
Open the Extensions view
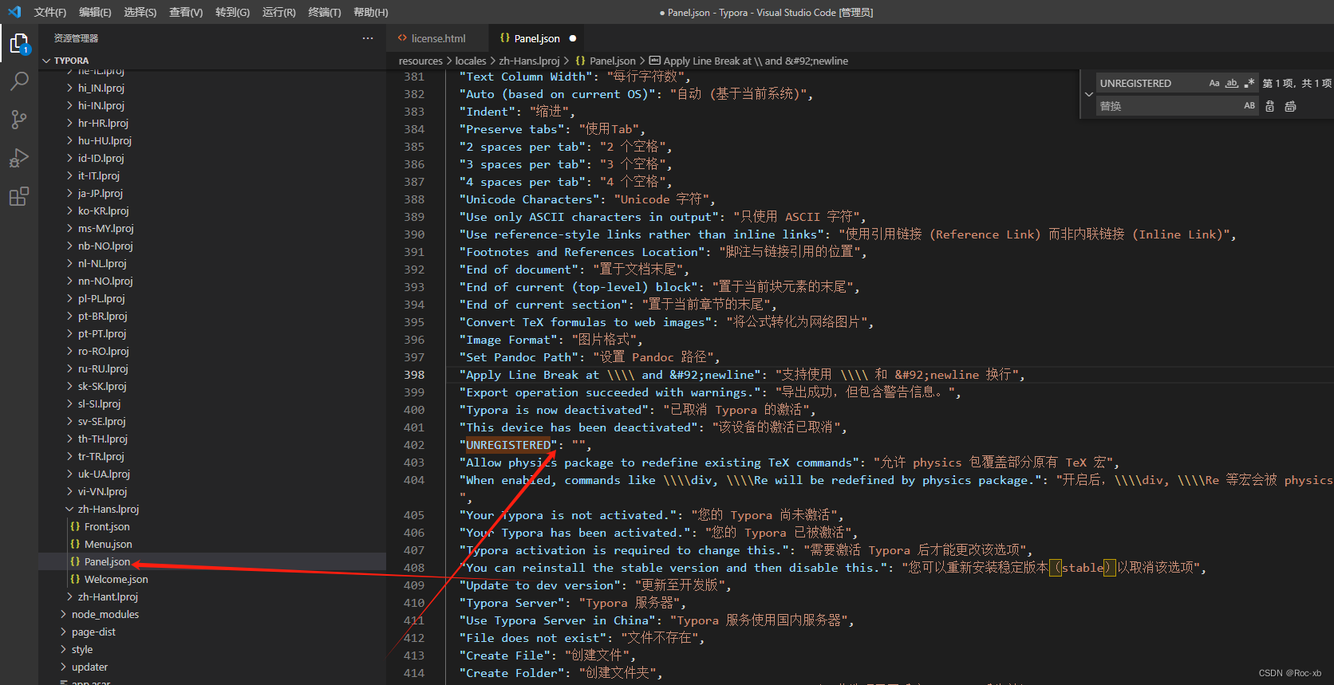(x=19, y=196)
